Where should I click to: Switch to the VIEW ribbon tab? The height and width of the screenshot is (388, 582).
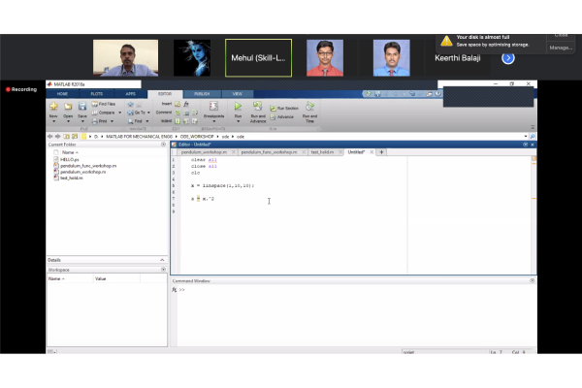[238, 94]
